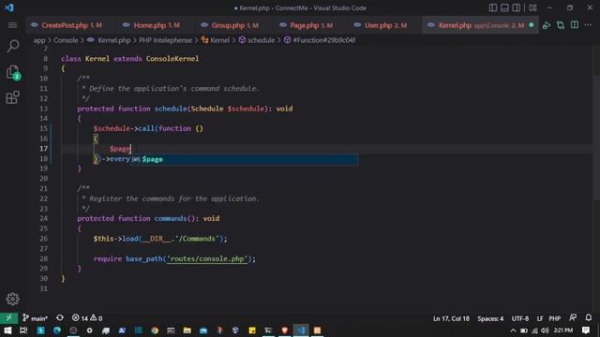Viewport: 600px width, 337px height.
Task: Click the #Function breadcrumb segment
Action: point(320,40)
